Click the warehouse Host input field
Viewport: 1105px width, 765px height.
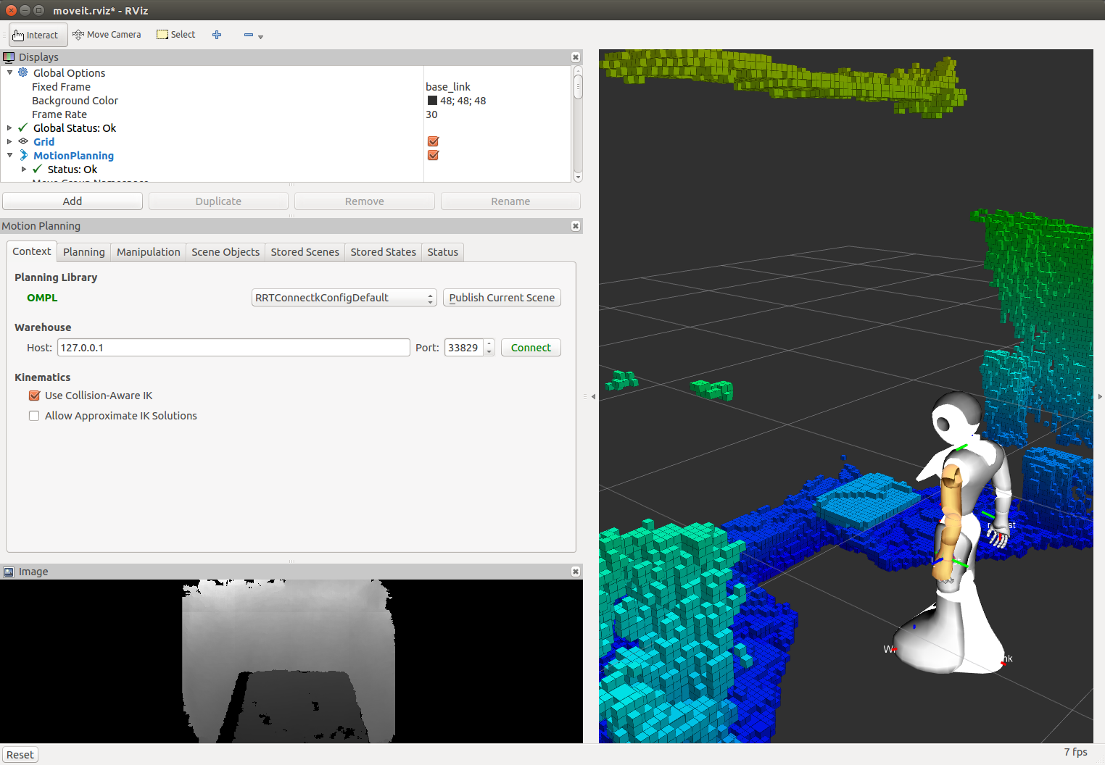pyautogui.click(x=233, y=348)
